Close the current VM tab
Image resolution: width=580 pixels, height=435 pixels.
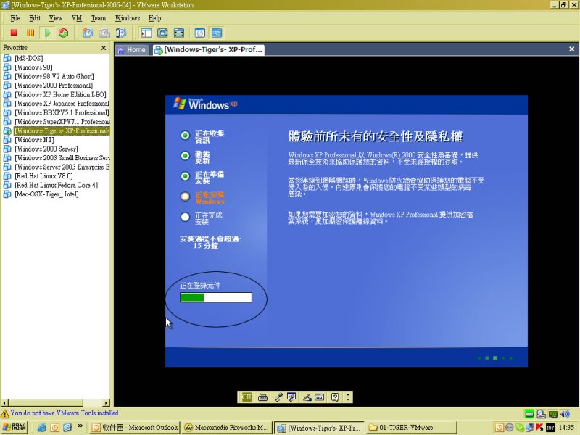pos(571,49)
